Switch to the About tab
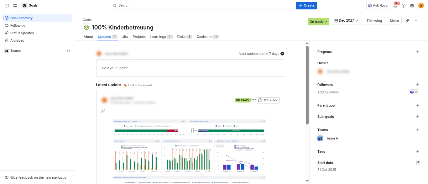The height and width of the screenshot is (184, 428). (x=88, y=37)
